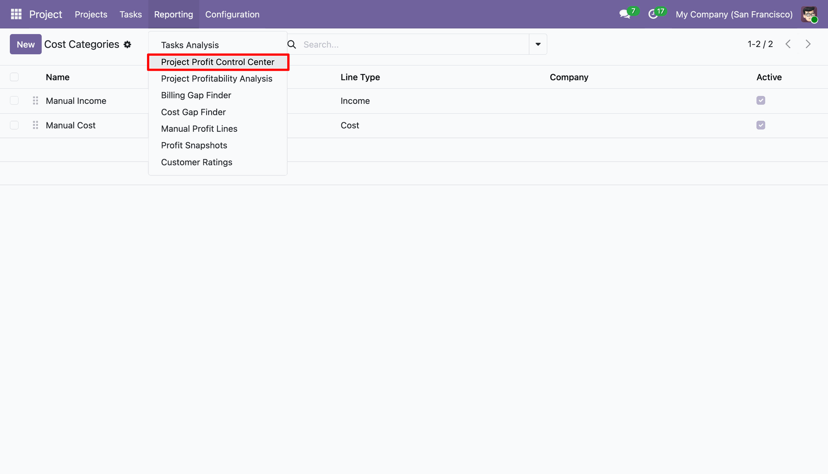Viewport: 828px width, 474px height.
Task: Toggle Active checkbox for Manual Cost
Action: tap(761, 125)
